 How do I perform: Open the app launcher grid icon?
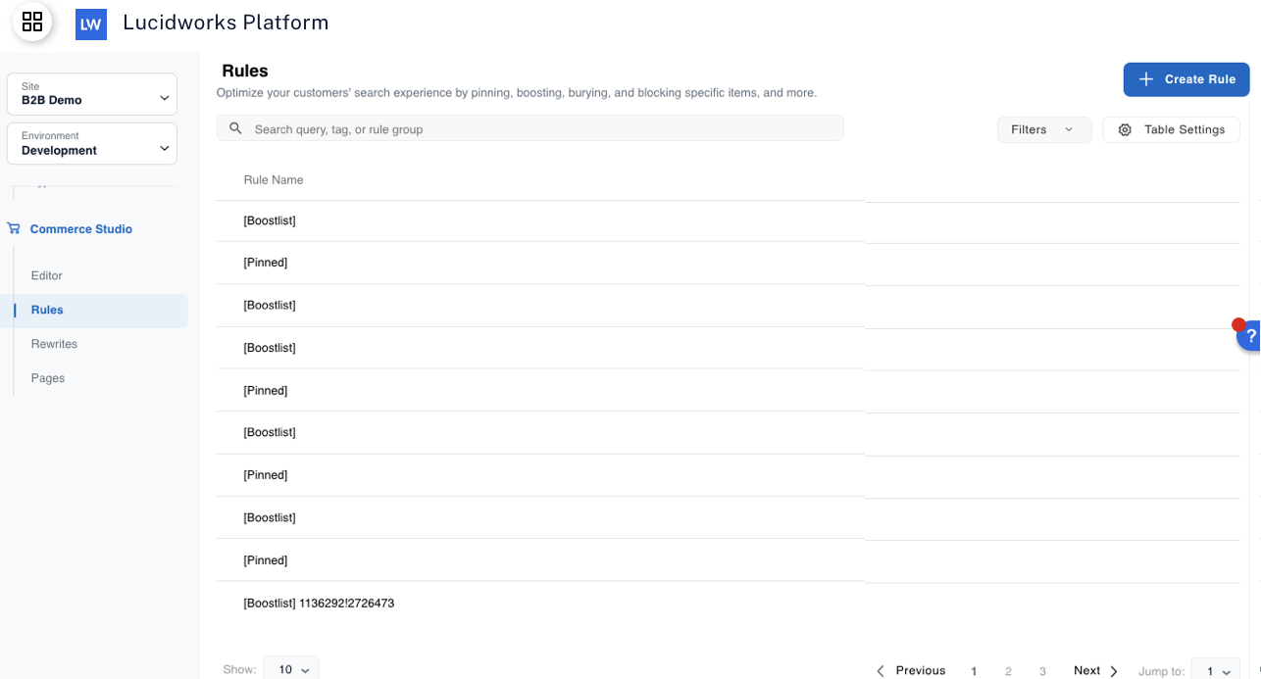tap(32, 22)
